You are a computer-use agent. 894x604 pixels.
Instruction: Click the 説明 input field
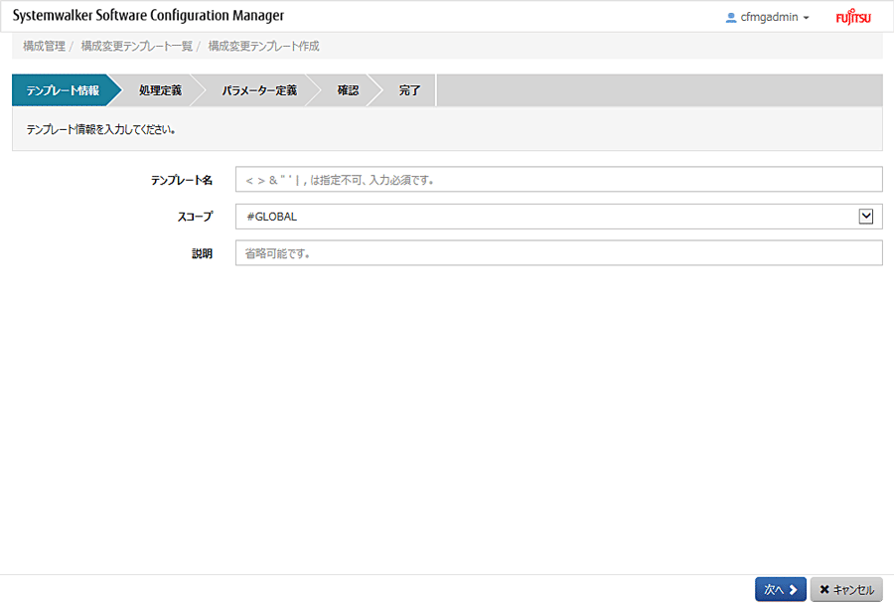(x=558, y=253)
